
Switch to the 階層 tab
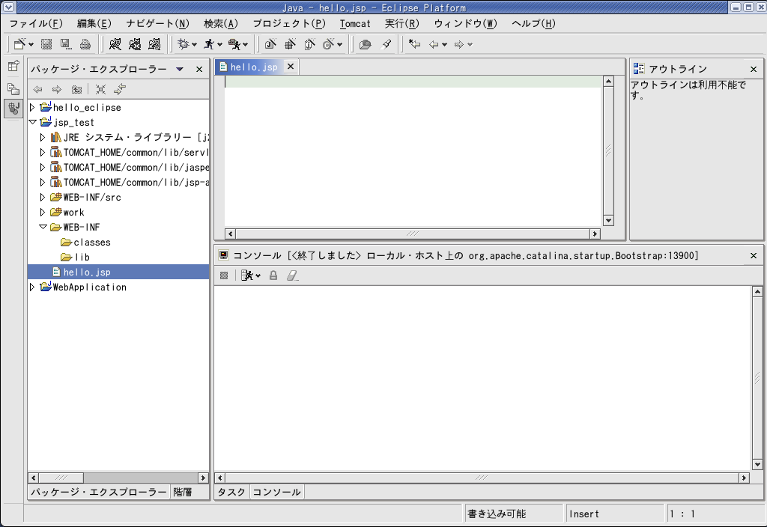tap(183, 492)
